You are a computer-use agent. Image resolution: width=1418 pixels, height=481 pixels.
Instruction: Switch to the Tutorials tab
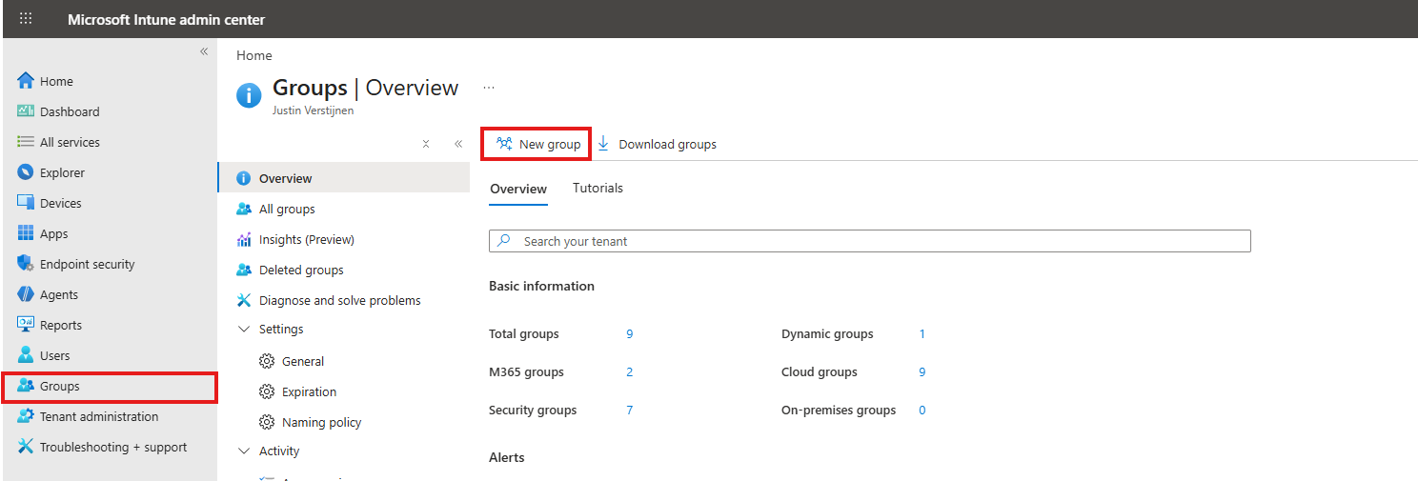pyautogui.click(x=598, y=188)
